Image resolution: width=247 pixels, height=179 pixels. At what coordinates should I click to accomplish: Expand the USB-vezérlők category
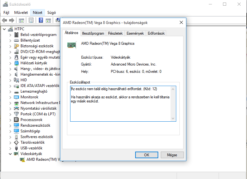10,148
